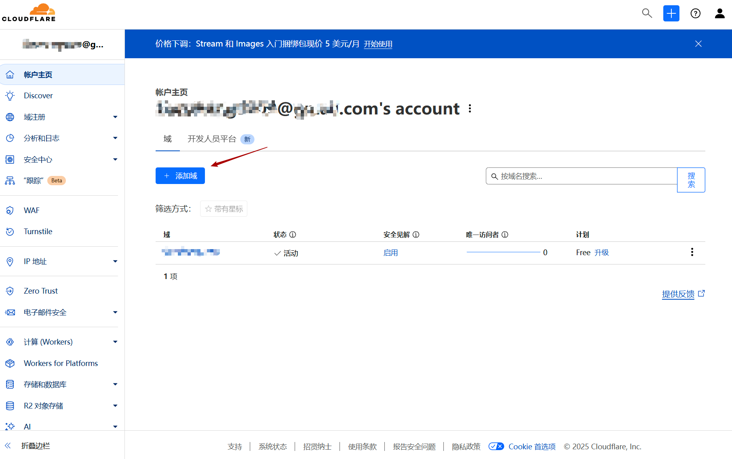Click the 添加域 button
The height and width of the screenshot is (459, 732).
180,176
